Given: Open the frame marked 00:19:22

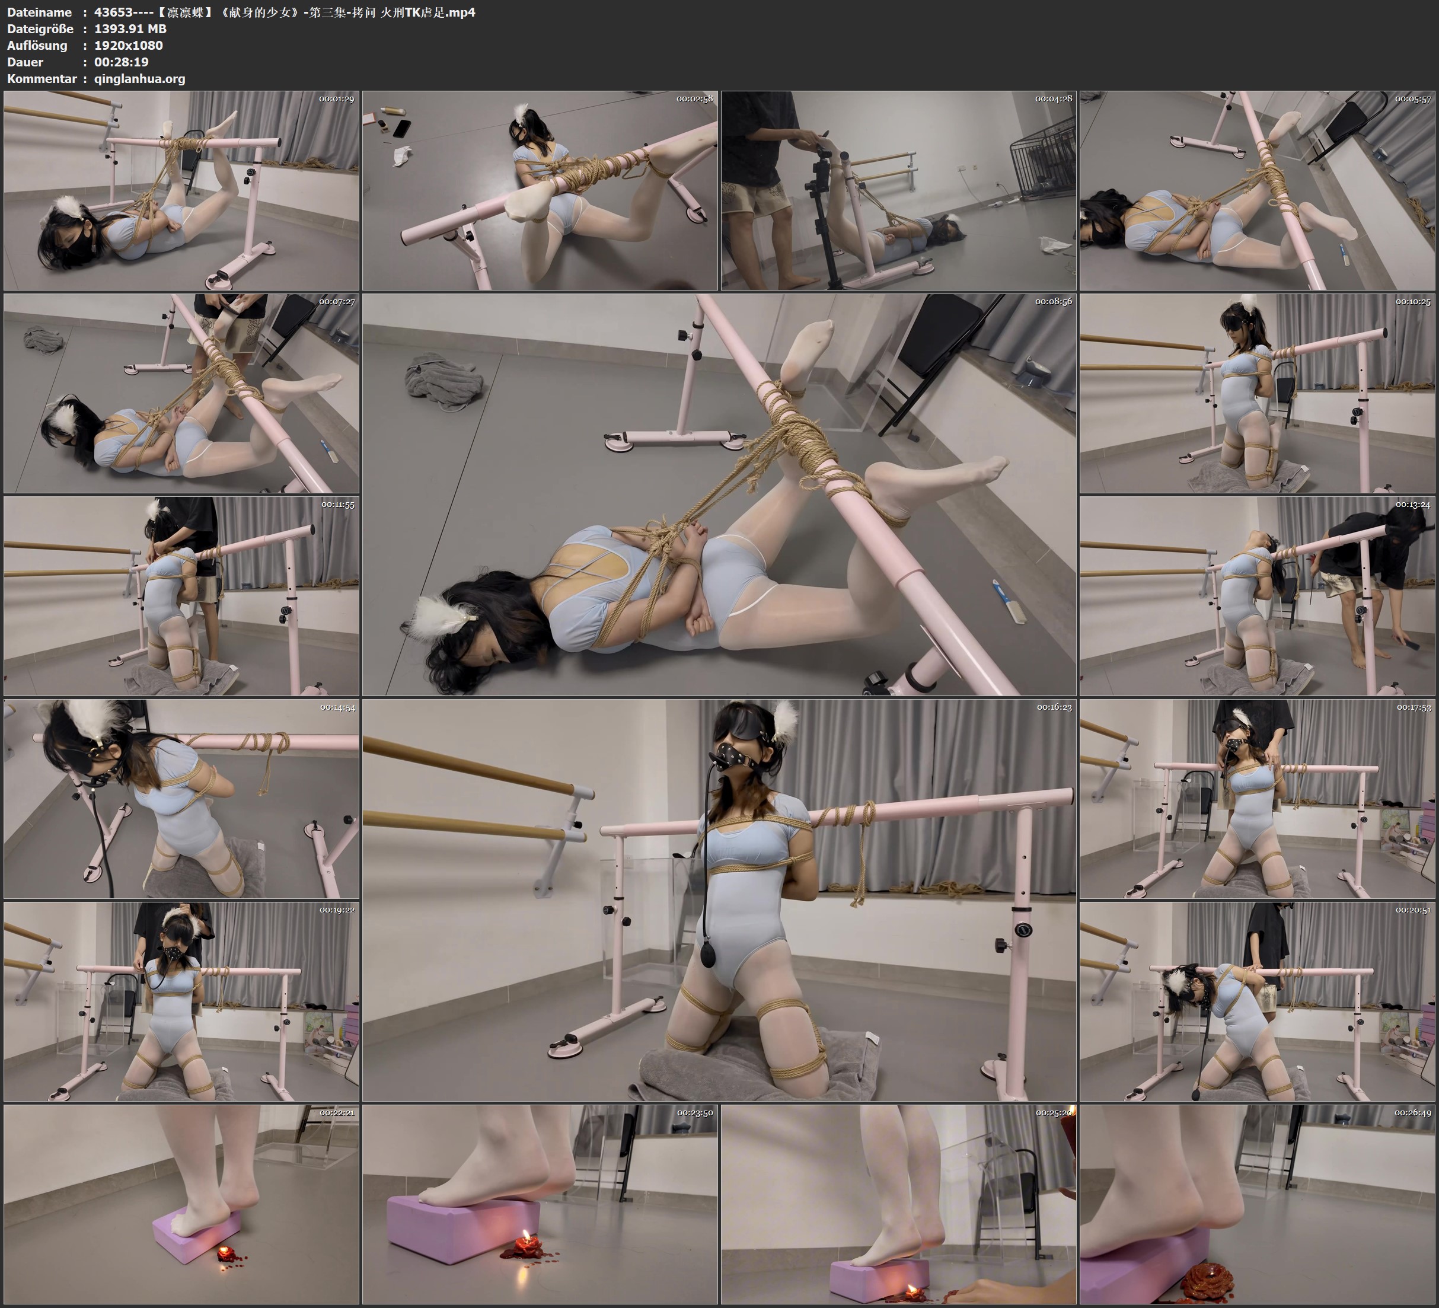Looking at the screenshot, I should 181,1001.
